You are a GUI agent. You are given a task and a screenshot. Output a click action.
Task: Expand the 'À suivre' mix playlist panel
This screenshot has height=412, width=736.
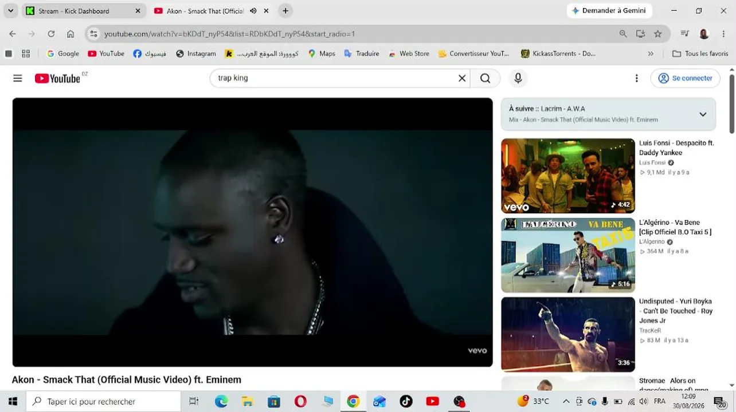coord(703,114)
